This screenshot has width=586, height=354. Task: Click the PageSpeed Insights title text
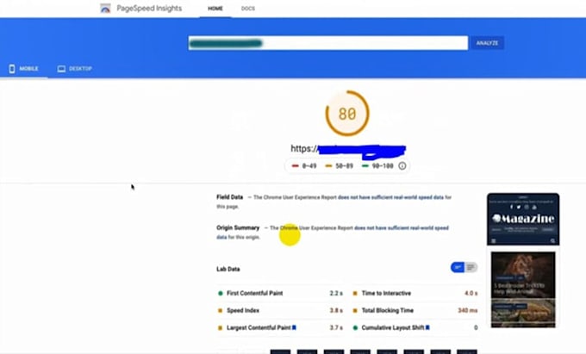point(149,9)
